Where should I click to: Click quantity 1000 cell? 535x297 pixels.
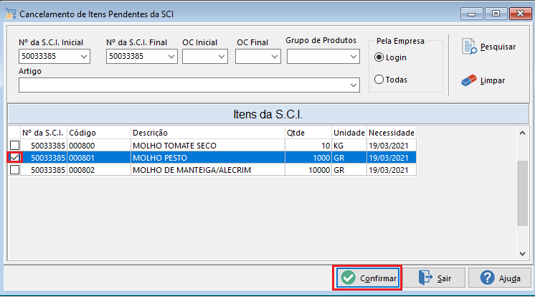(308, 158)
